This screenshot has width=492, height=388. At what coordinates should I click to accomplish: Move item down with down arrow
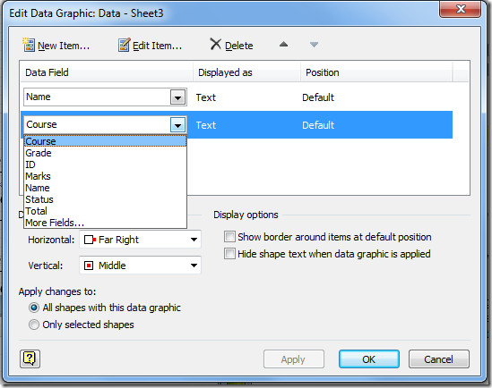[314, 45]
